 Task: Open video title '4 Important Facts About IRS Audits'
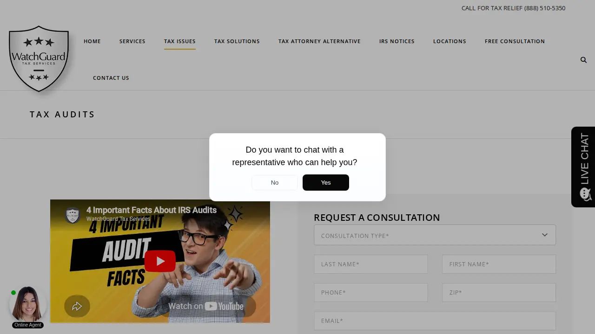[x=152, y=210]
